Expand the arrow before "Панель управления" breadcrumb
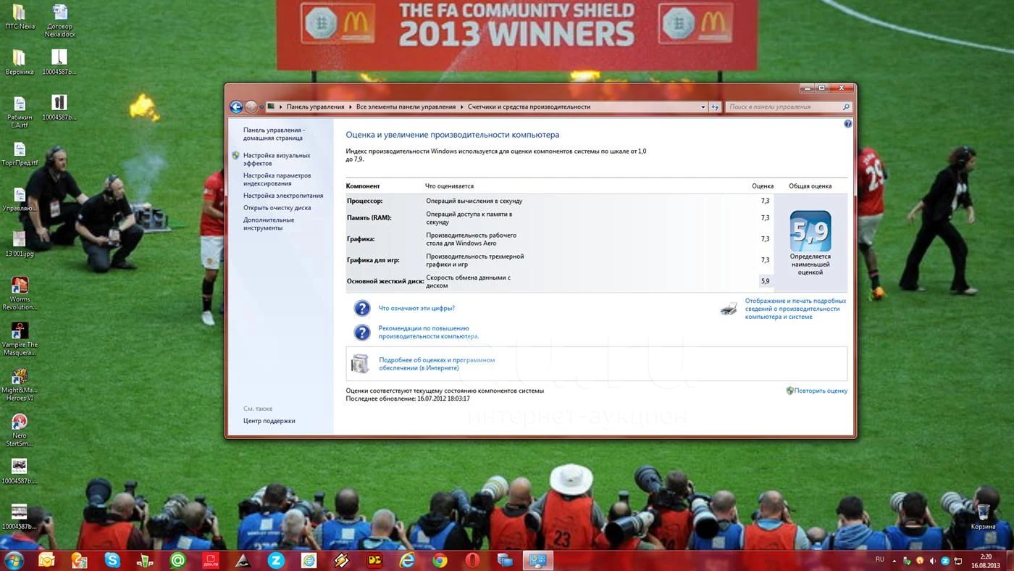Image resolution: width=1014 pixels, height=571 pixels. [x=281, y=107]
